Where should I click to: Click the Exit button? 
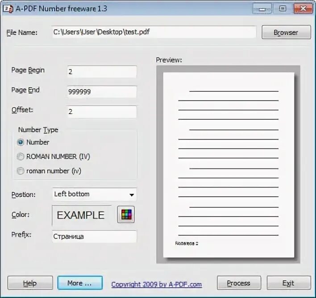(x=289, y=283)
